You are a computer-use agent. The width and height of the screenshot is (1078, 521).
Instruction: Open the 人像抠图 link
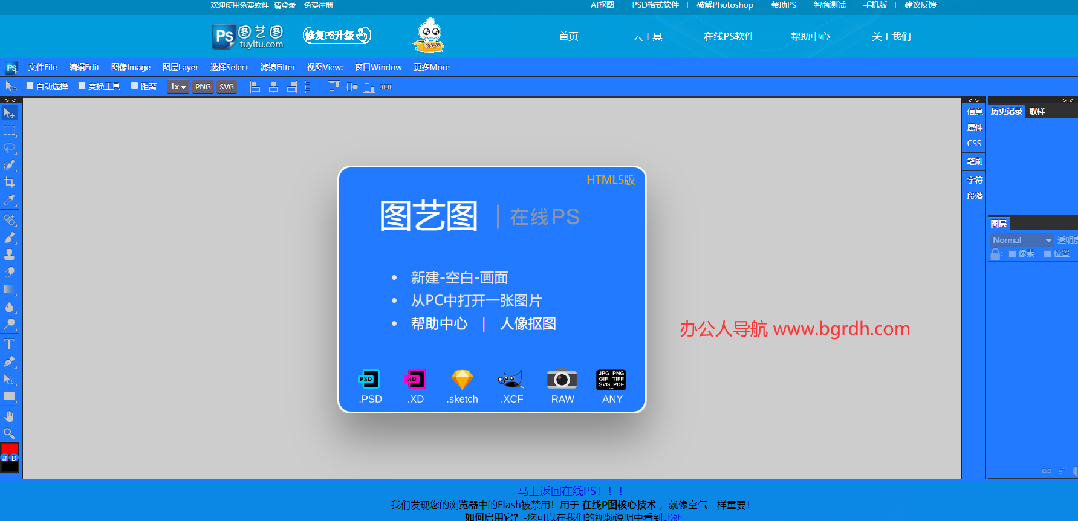[x=528, y=323]
